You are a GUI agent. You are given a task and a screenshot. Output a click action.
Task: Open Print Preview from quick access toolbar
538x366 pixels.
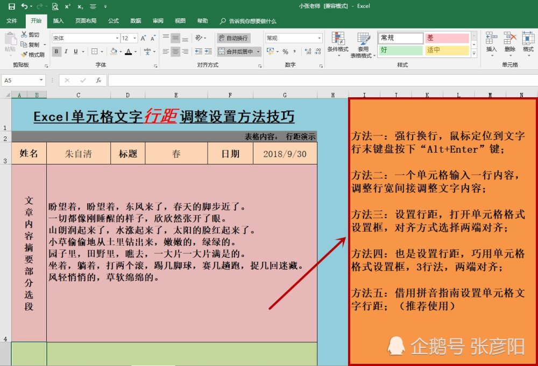pos(55,6)
